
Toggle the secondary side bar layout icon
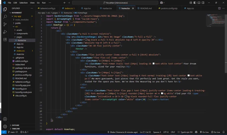click(203, 3)
